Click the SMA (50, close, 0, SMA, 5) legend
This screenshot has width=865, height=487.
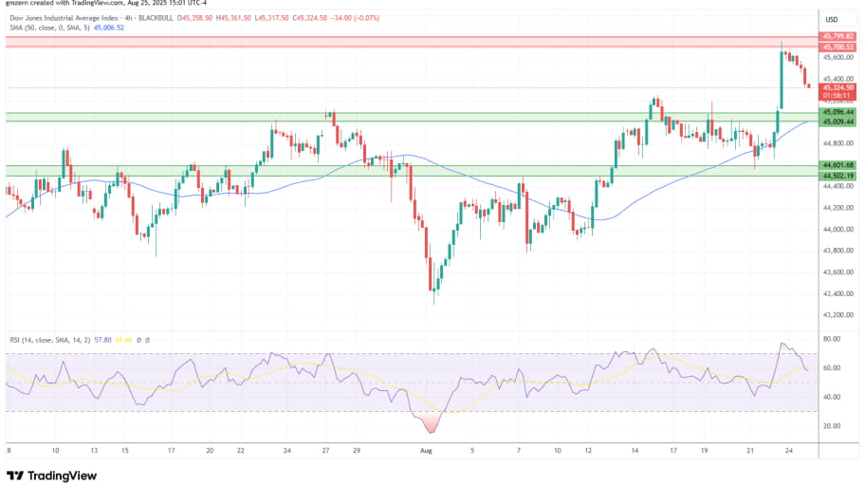click(50, 28)
